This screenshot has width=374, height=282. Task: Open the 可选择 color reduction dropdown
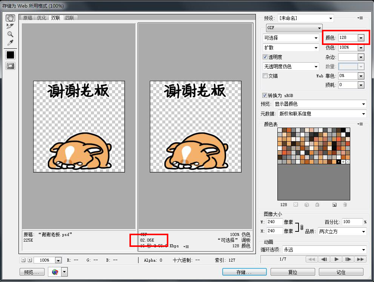click(x=291, y=38)
